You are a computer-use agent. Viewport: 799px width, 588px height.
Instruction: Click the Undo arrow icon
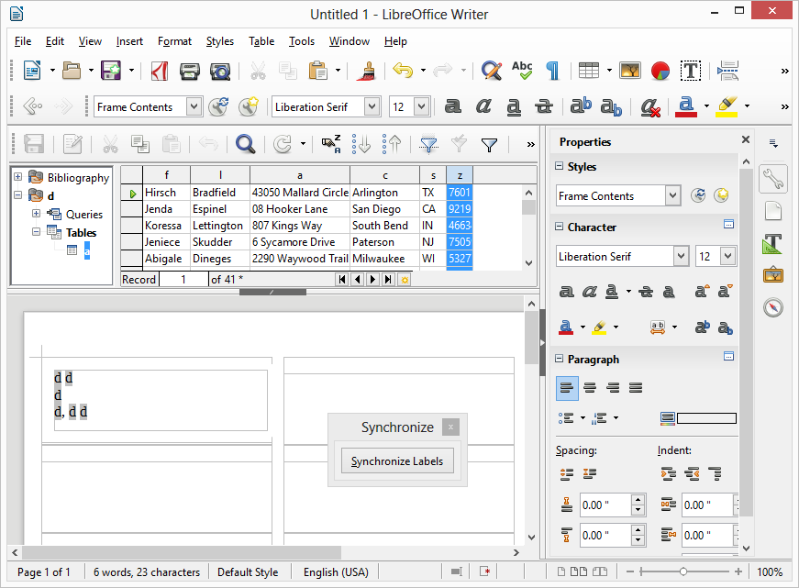[403, 71]
